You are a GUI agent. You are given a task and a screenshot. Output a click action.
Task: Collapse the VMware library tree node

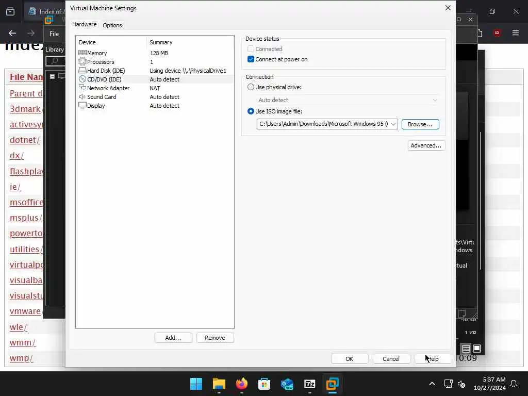[x=53, y=76]
